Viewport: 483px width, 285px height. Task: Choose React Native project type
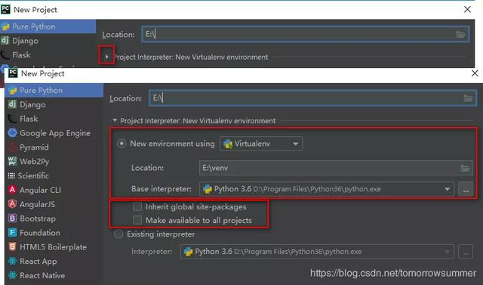point(42,275)
